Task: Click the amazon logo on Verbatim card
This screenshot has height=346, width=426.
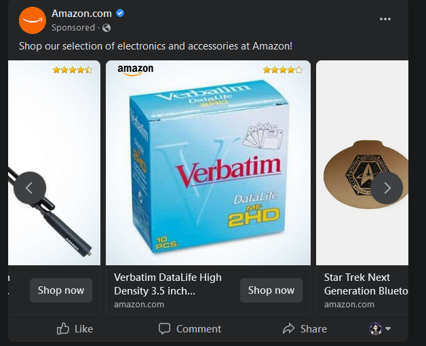Action: [135, 69]
